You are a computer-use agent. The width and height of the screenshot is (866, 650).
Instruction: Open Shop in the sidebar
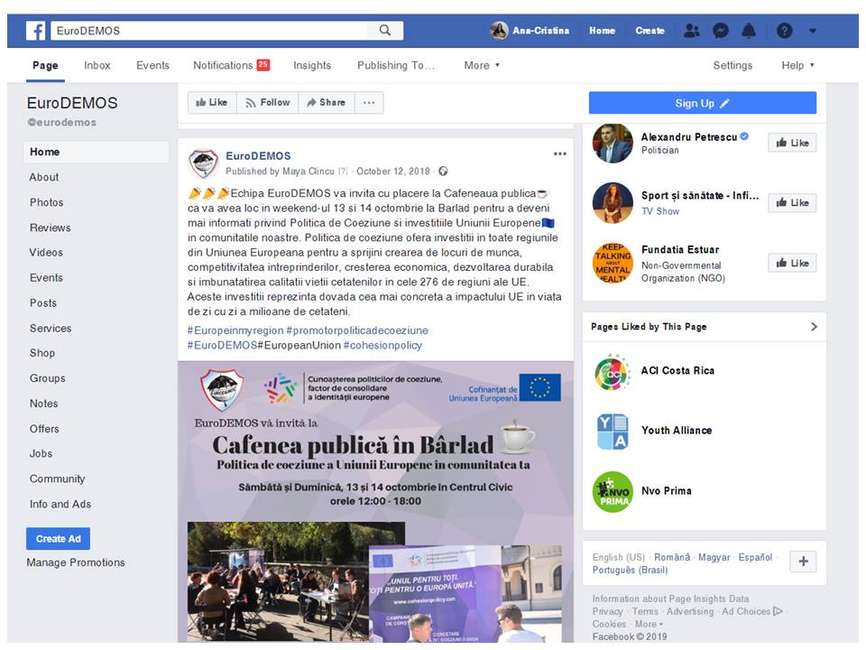click(42, 353)
